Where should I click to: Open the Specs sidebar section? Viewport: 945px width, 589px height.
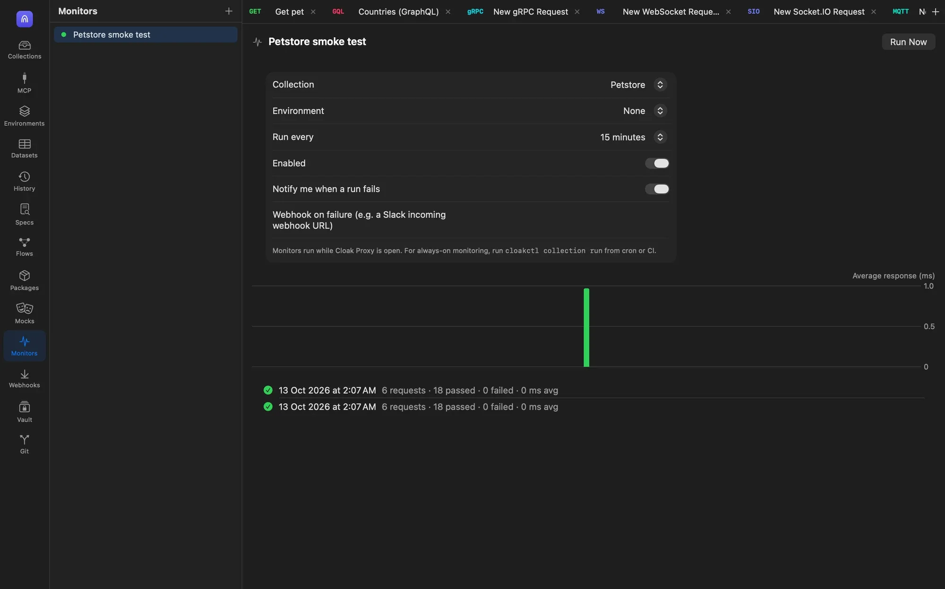click(x=25, y=215)
